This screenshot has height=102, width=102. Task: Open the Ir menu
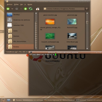[25, 4]
